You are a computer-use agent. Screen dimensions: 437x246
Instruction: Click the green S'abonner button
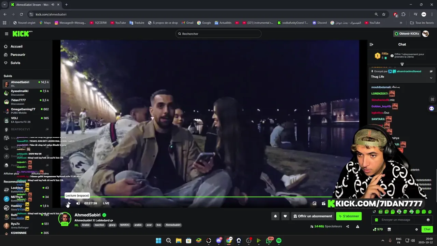pyautogui.click(x=349, y=216)
